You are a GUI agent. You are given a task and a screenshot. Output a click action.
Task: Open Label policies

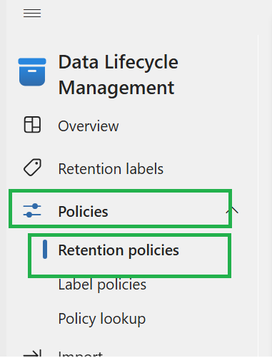click(x=102, y=285)
